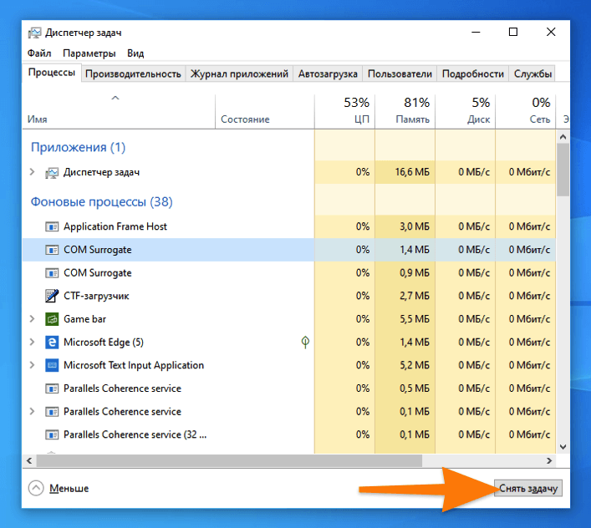The width and height of the screenshot is (591, 528).
Task: Click the Меньше circle arrow icon
Action: click(x=36, y=488)
